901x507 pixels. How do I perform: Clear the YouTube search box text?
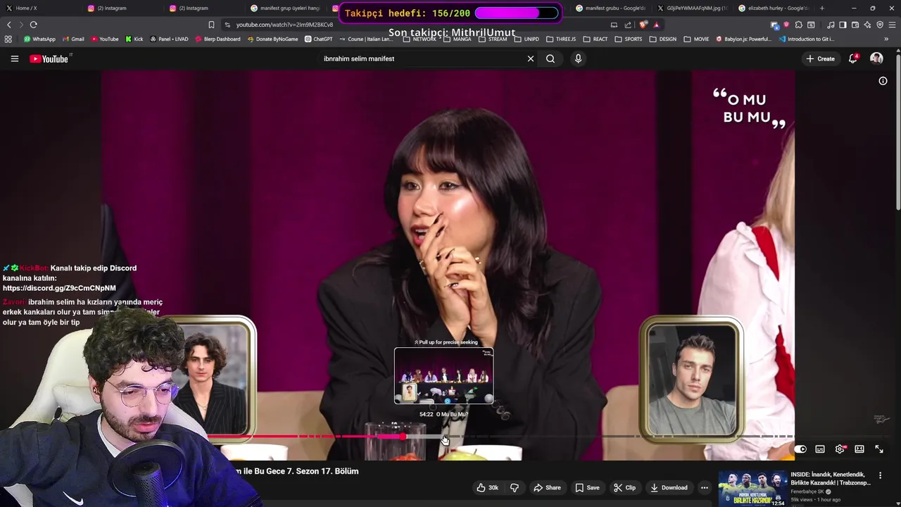coord(531,58)
